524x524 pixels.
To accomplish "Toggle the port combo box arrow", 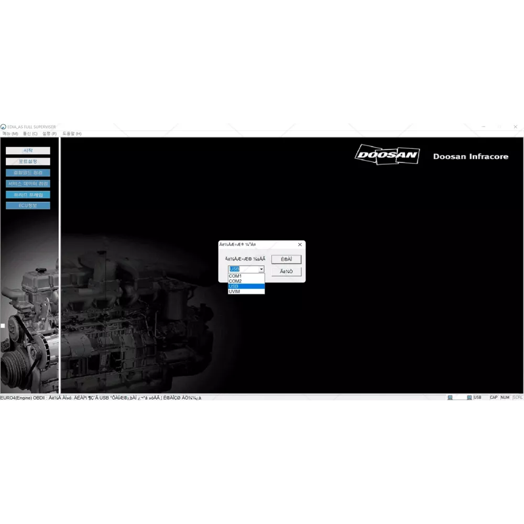I will 261,269.
